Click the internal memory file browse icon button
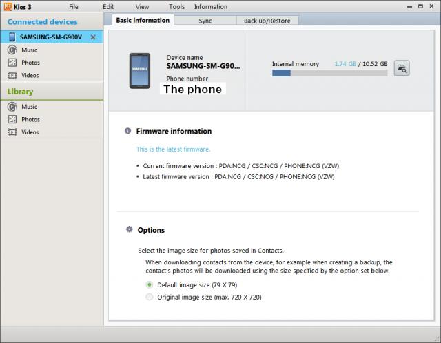 (402, 68)
